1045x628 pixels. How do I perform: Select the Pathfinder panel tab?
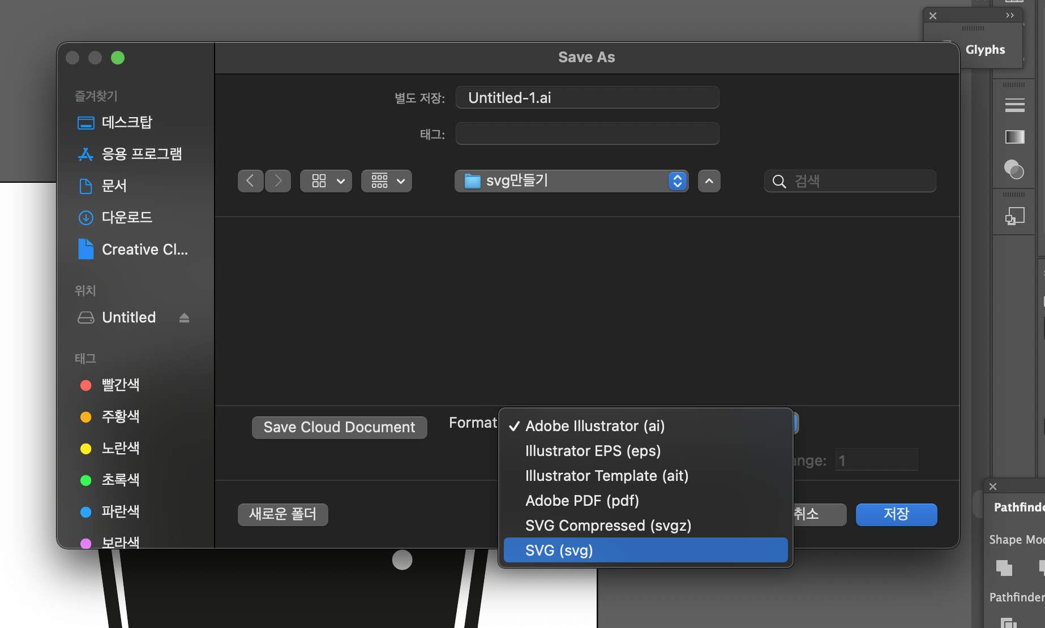1019,507
